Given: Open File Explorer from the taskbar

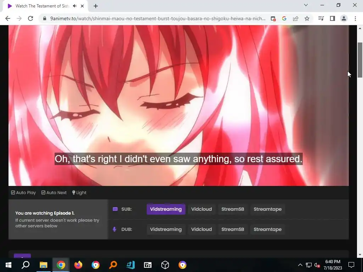Looking at the screenshot, I should point(43,265).
